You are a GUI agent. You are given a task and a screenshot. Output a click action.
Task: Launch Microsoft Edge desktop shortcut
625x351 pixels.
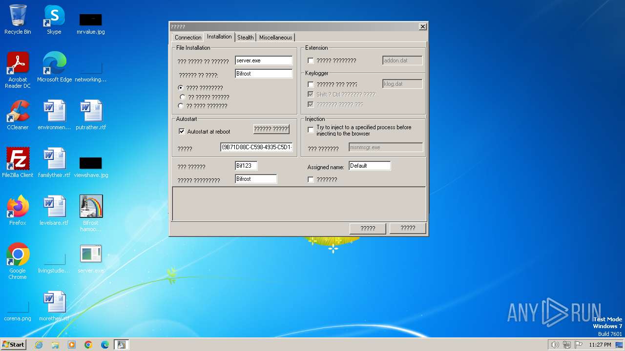tap(54, 68)
